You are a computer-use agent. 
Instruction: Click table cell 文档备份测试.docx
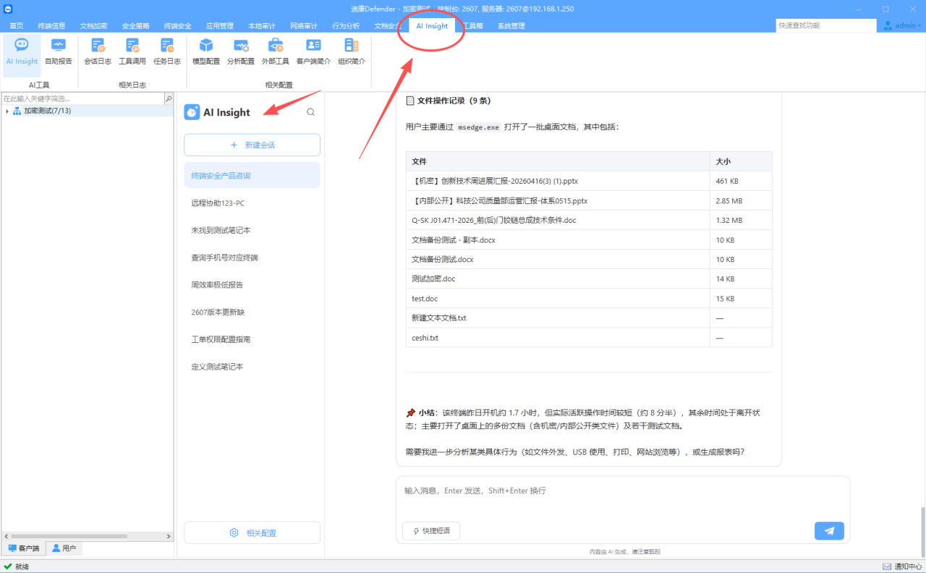coord(558,259)
